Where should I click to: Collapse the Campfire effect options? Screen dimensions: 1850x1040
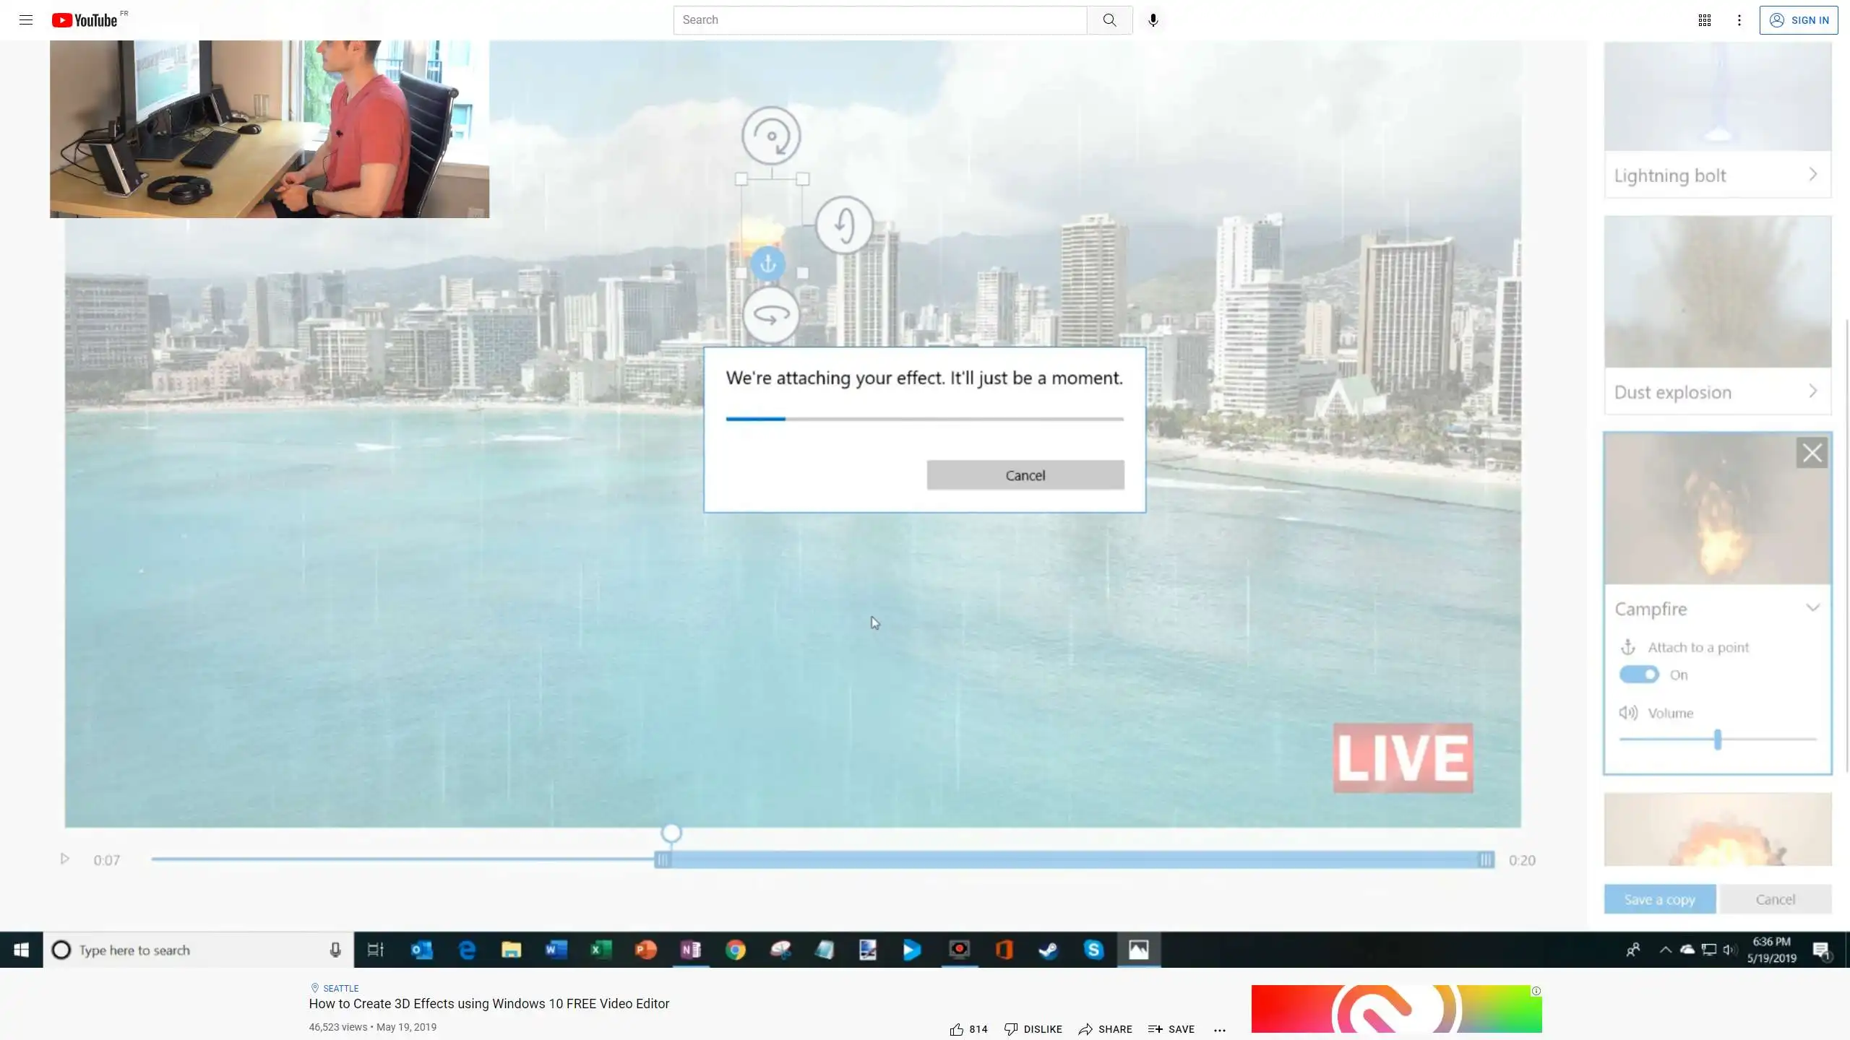[1812, 608]
